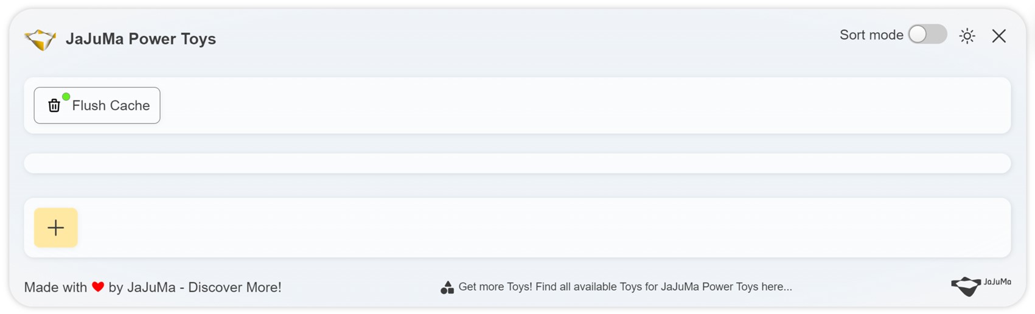Click the Made with text in footer
Screen dimensions: 1035x314
pyautogui.click(x=55, y=287)
